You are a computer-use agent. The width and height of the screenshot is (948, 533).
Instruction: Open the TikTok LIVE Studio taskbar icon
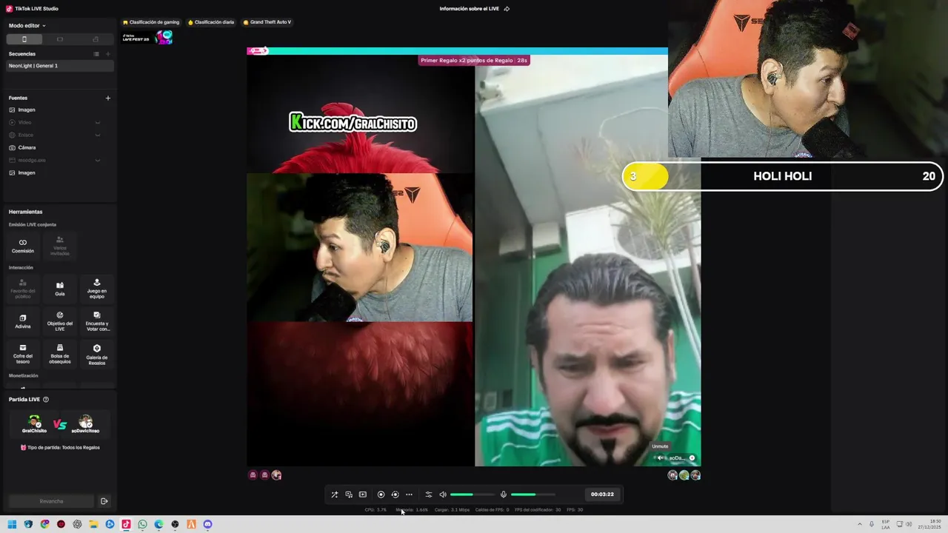tap(126, 524)
